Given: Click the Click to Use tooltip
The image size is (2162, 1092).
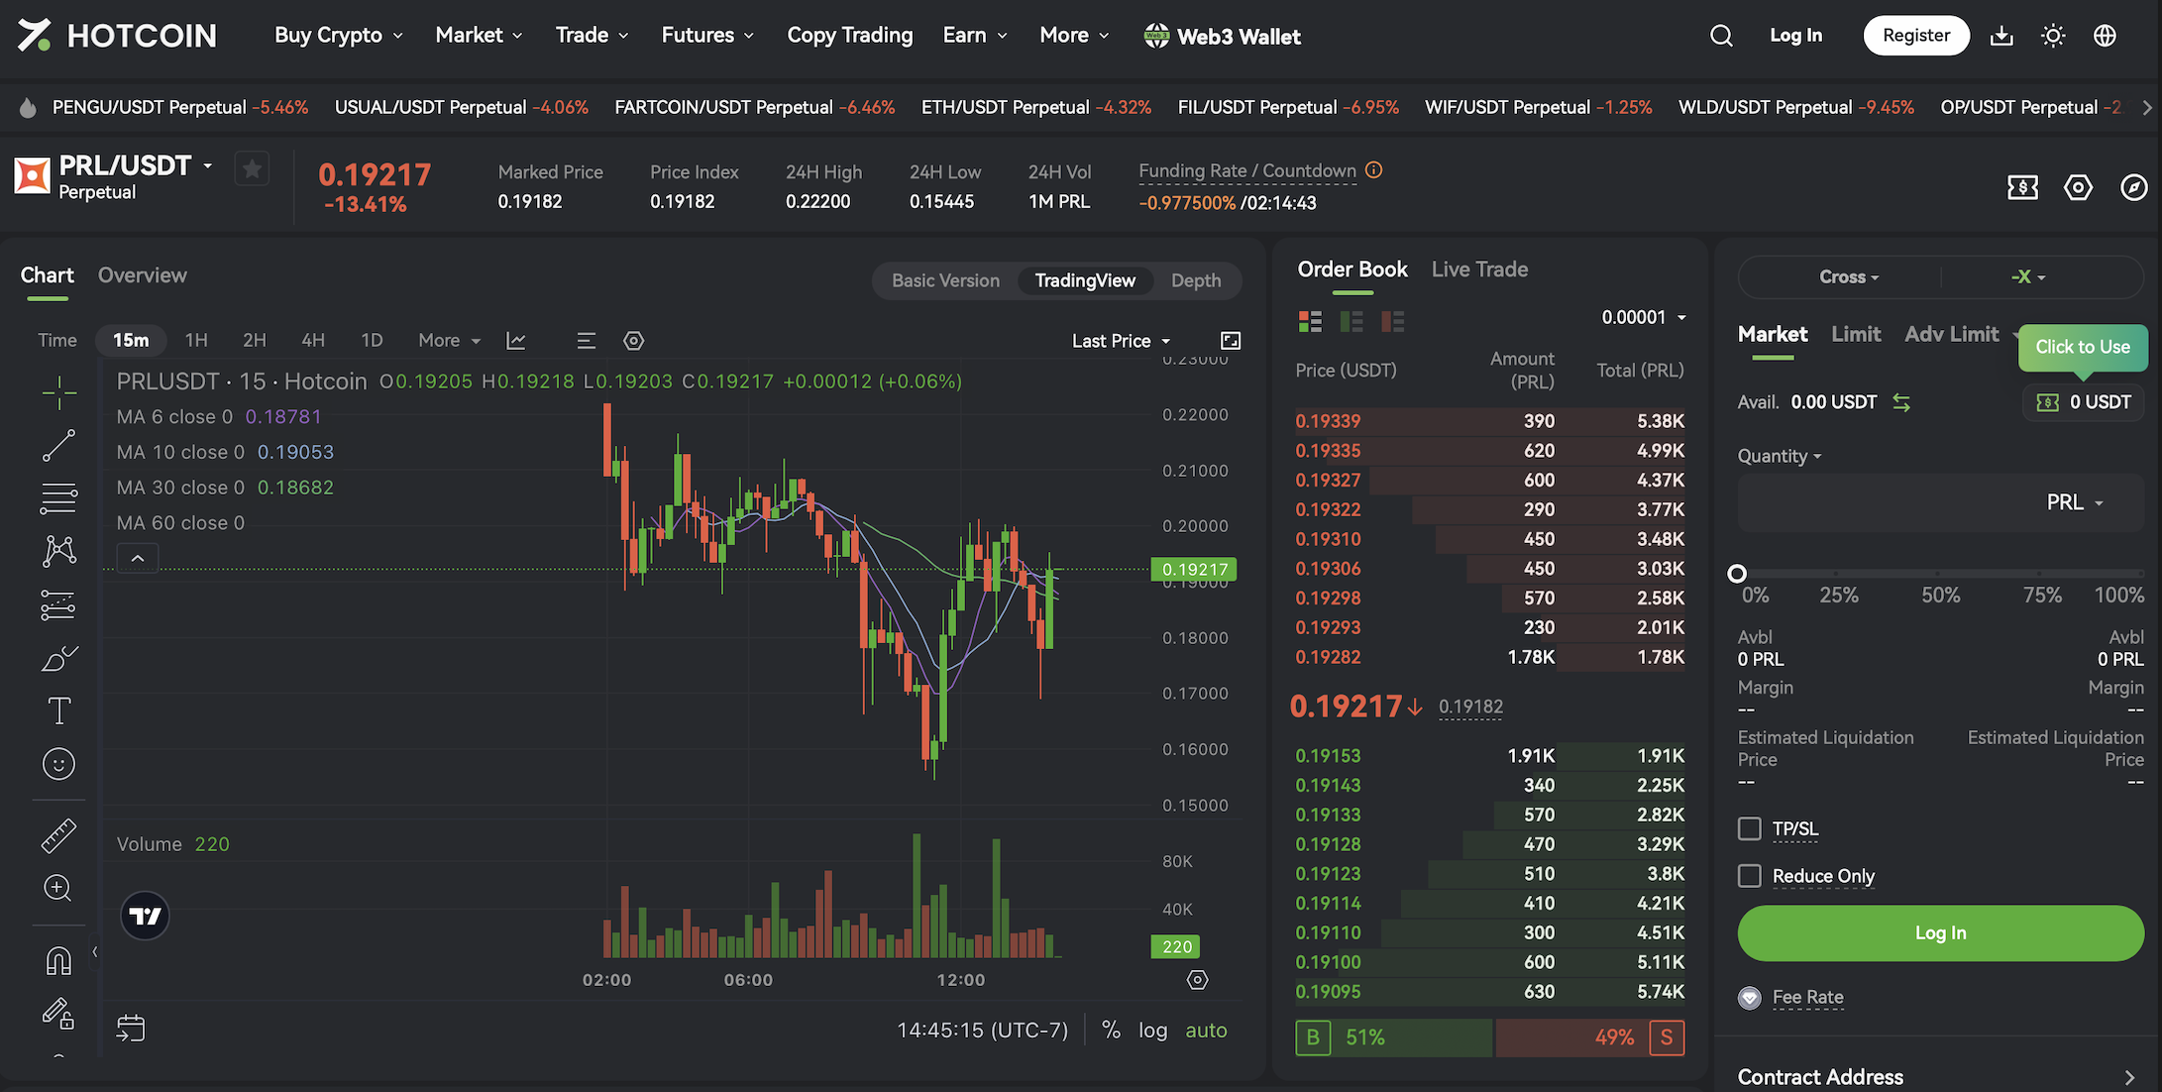Looking at the screenshot, I should tap(2083, 347).
